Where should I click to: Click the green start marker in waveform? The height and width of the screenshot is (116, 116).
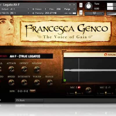[x=65, y=80]
